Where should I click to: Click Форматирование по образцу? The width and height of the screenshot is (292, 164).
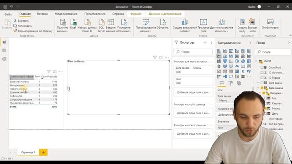click(33, 31)
